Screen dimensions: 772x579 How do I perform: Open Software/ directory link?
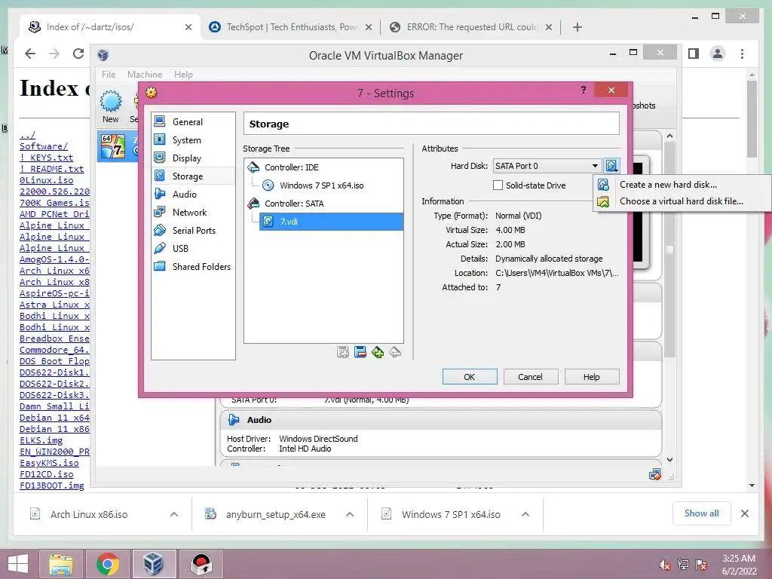pyautogui.click(x=43, y=146)
